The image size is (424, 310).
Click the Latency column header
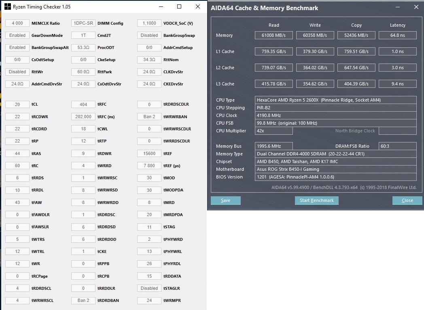click(x=397, y=25)
